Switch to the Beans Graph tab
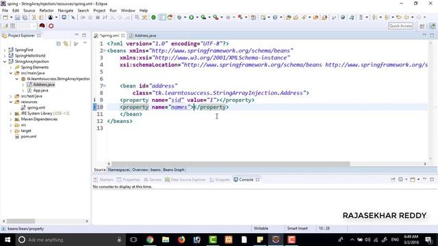Screen dimensions: 438x246 pos(173,169)
